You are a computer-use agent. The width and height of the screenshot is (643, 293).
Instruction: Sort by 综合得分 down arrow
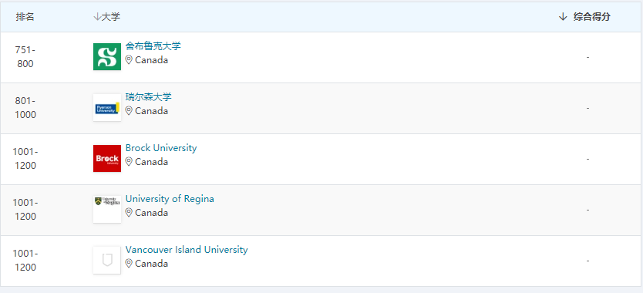pyautogui.click(x=563, y=17)
